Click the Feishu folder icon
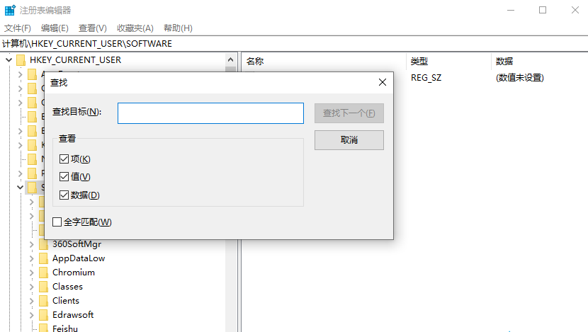588x332 pixels. 43,328
